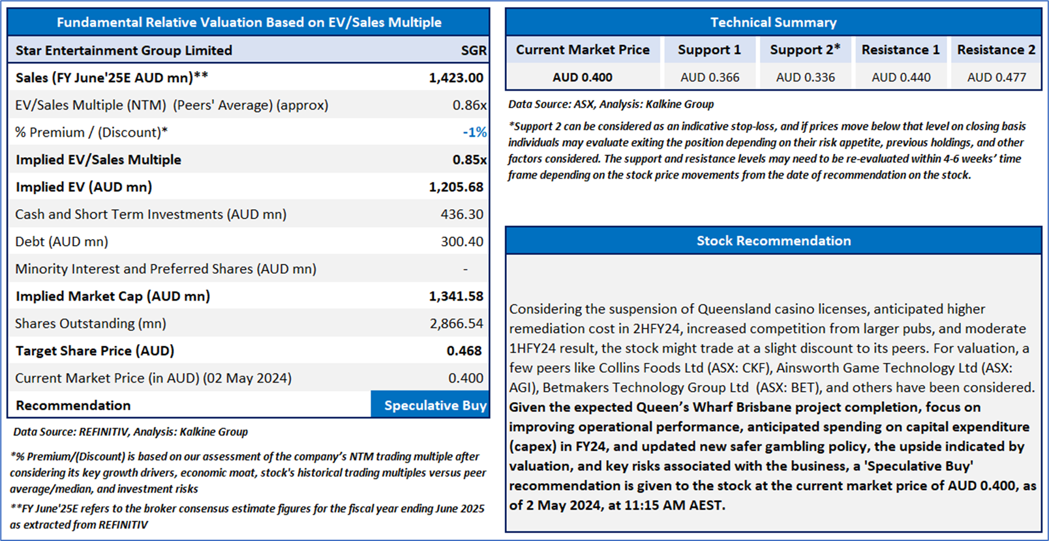Viewport: 1049px width, 541px height.
Task: Click 'Debt (AUD mn)' label
Action: tap(62, 242)
